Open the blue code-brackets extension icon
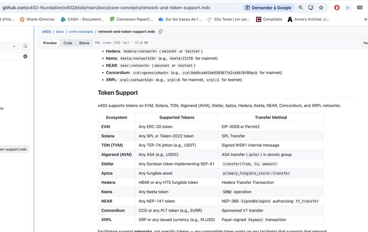 point(348,8)
